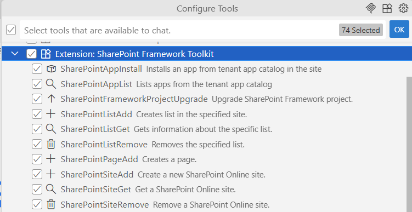Click description 'Upgrade SharePoint Framework project.'
Image resolution: width=412 pixels, height=212 pixels.
pyautogui.click(x=282, y=99)
